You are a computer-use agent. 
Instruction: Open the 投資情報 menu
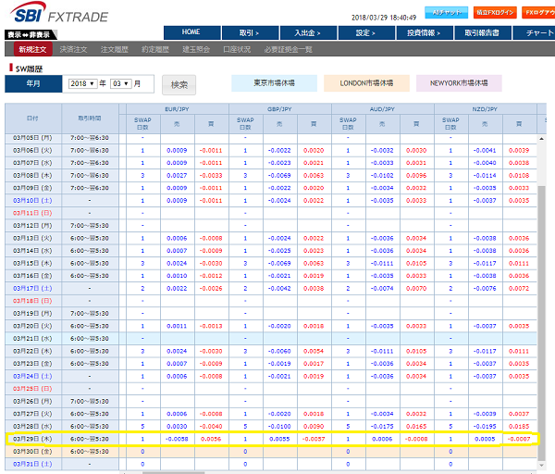(425, 32)
